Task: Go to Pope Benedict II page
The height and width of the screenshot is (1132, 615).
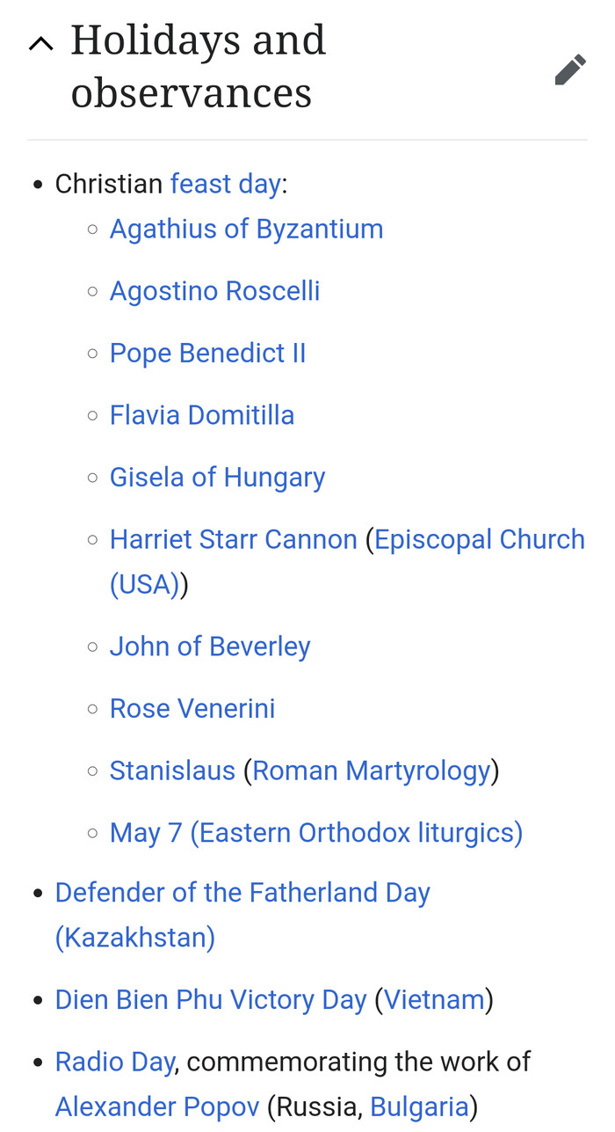Action: [x=207, y=353]
